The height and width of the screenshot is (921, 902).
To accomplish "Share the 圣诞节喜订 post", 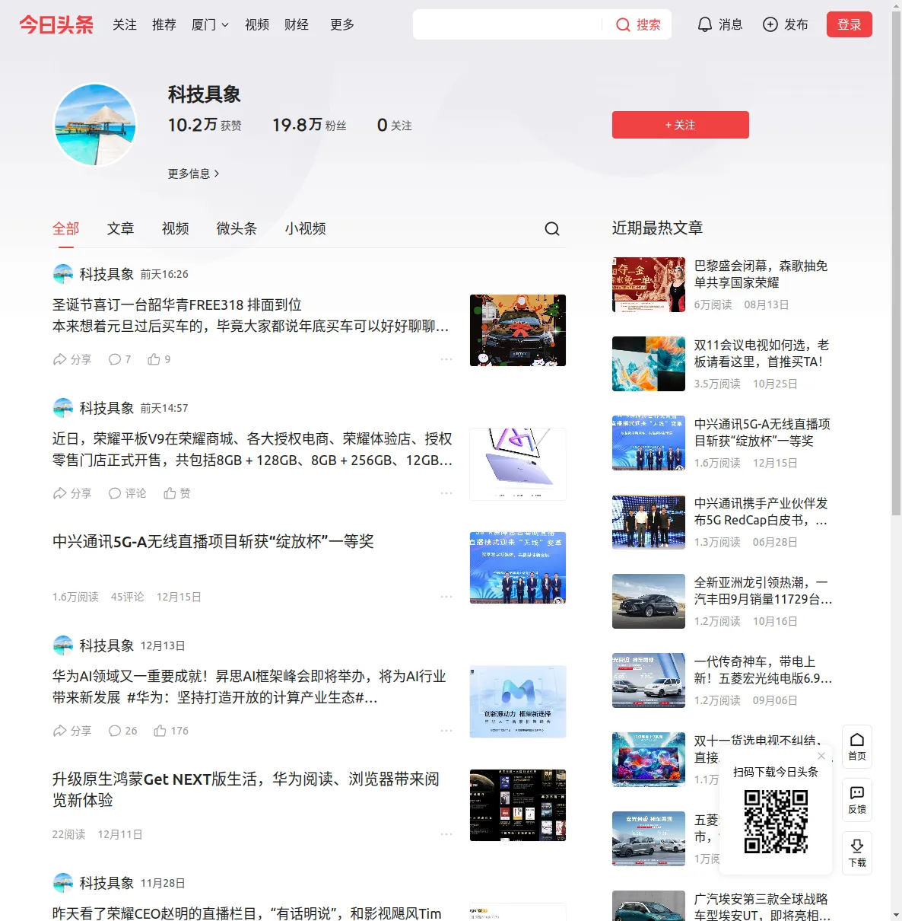I will (x=72, y=359).
